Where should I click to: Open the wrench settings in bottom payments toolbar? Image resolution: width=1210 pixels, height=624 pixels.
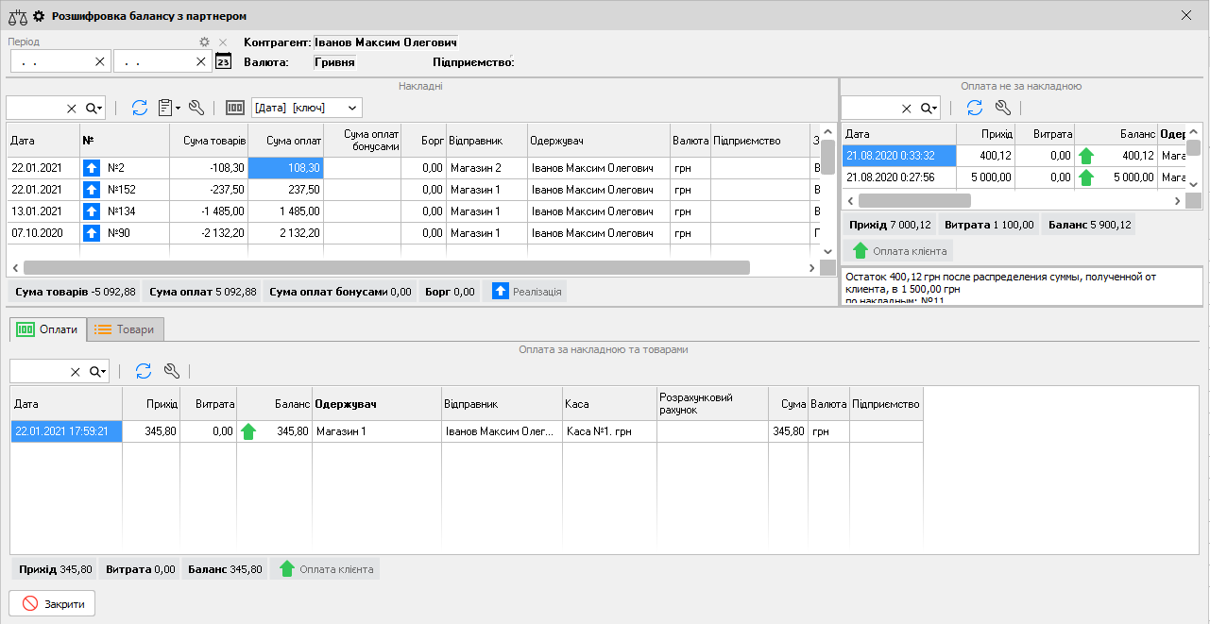tap(171, 371)
